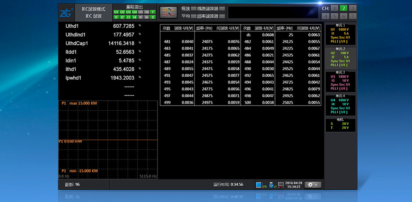Click the I1 range overflow indicator

click(116, 17)
